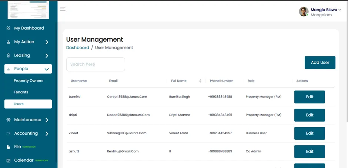Edit the ashu12 user row
Viewport: 348px width, 168px height.
point(309,152)
